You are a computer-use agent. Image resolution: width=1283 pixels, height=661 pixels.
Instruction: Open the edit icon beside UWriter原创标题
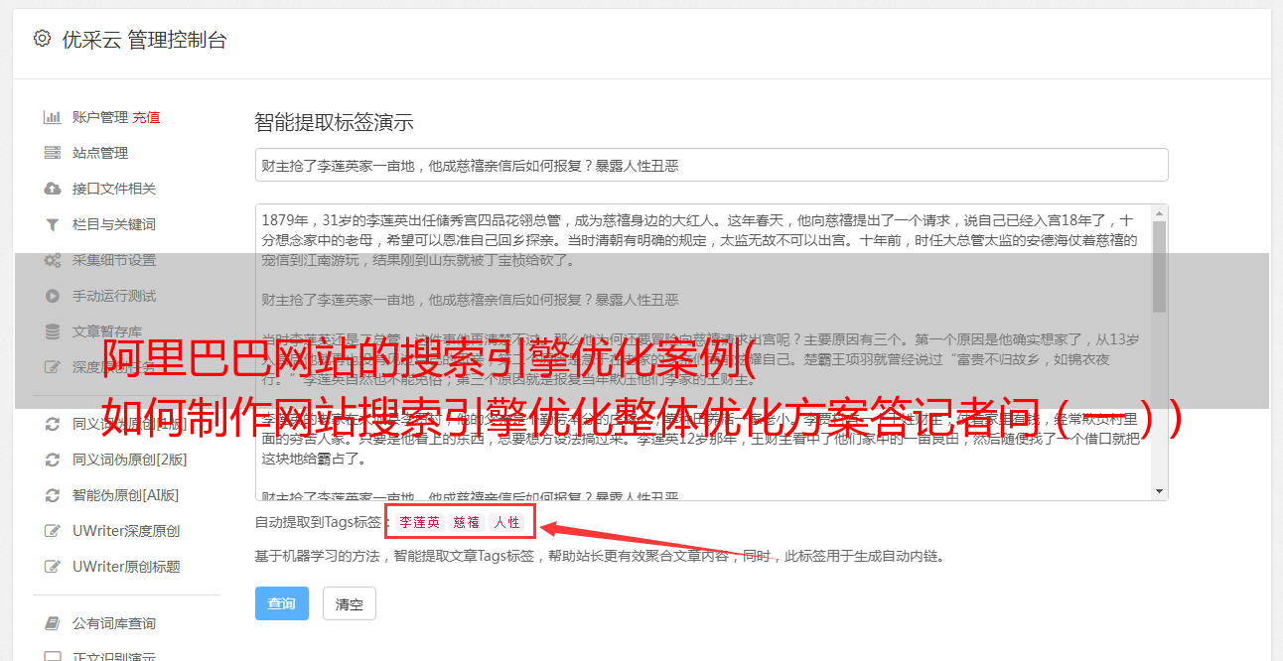coord(53,567)
